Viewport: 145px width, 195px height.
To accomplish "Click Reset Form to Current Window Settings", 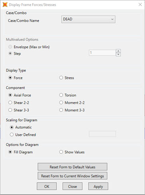I will coord(72,176).
